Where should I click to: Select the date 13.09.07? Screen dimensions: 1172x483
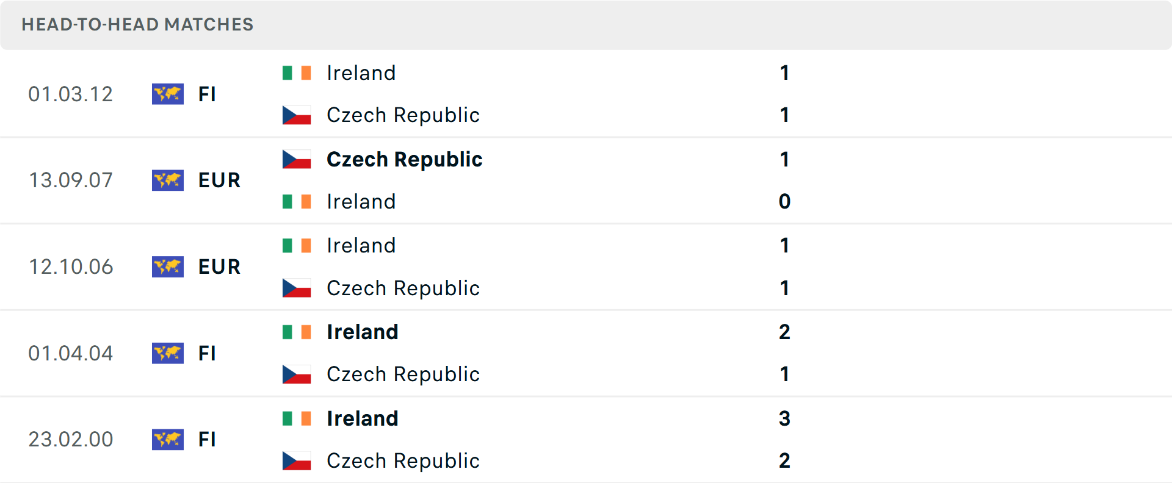71,180
